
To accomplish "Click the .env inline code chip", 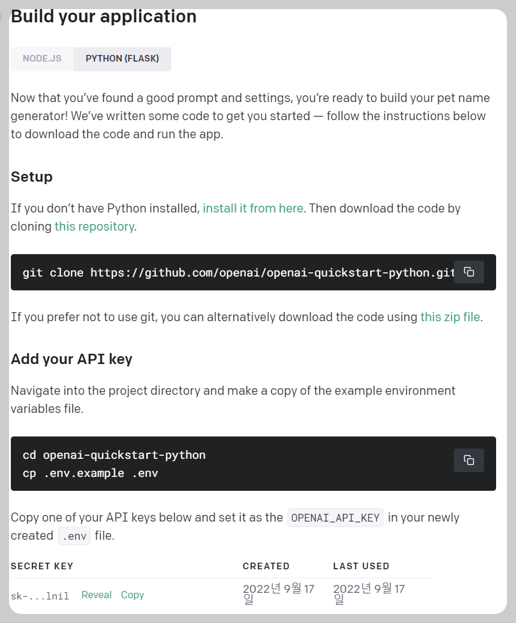I will click(74, 535).
